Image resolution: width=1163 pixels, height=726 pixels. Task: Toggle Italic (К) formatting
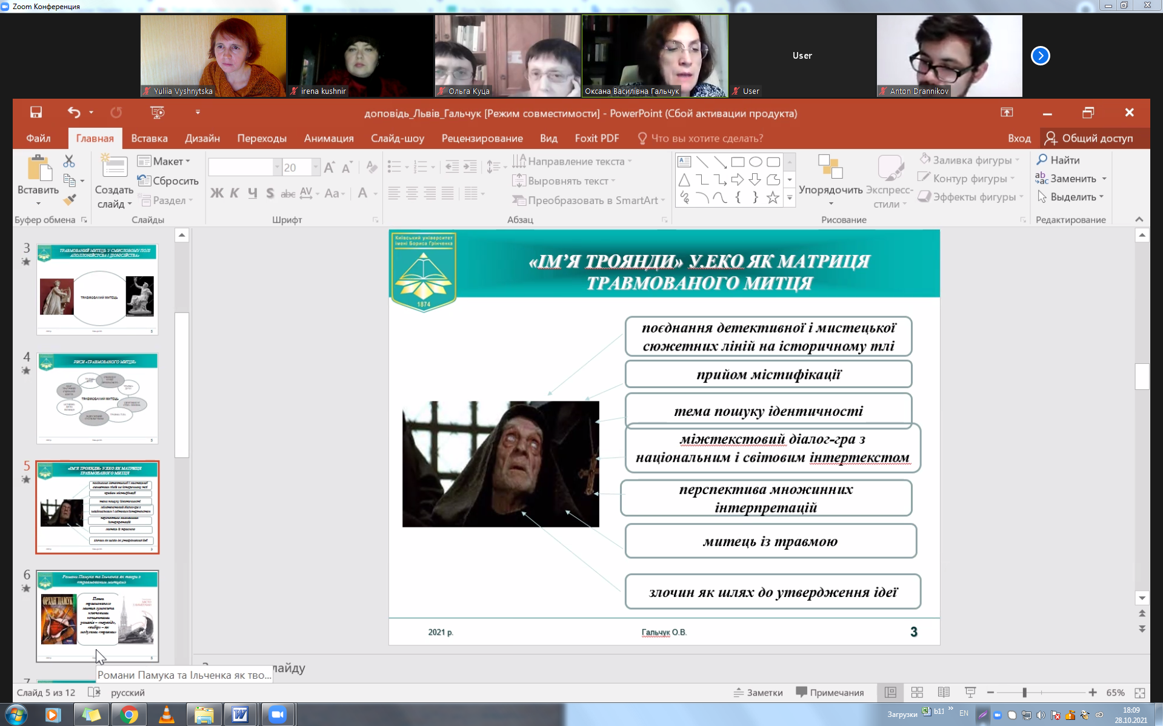tap(234, 193)
